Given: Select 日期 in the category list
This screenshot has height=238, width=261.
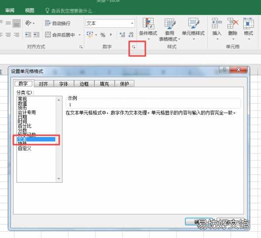Looking at the screenshot, I should (22, 117).
